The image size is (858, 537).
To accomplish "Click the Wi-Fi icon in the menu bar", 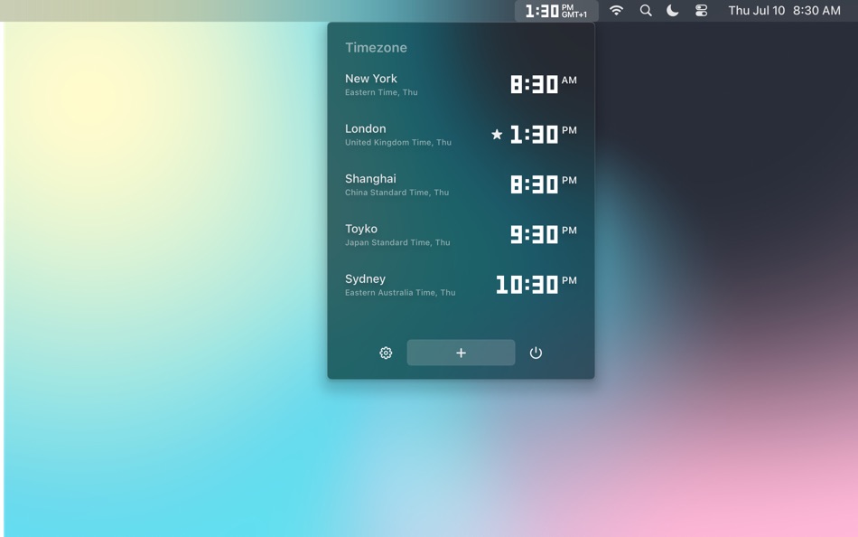I will coord(616,10).
